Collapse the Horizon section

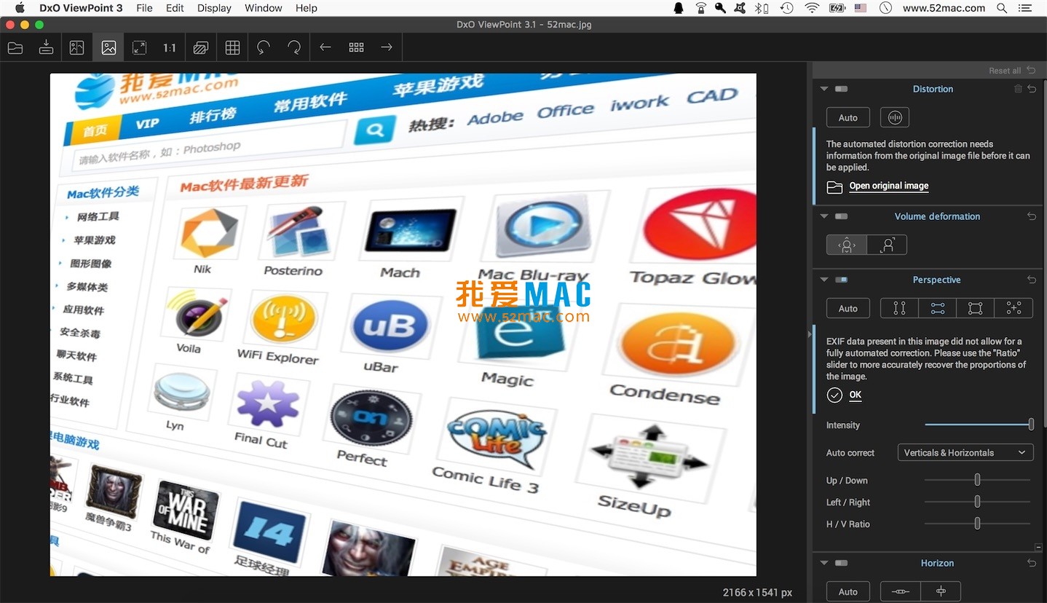(824, 563)
